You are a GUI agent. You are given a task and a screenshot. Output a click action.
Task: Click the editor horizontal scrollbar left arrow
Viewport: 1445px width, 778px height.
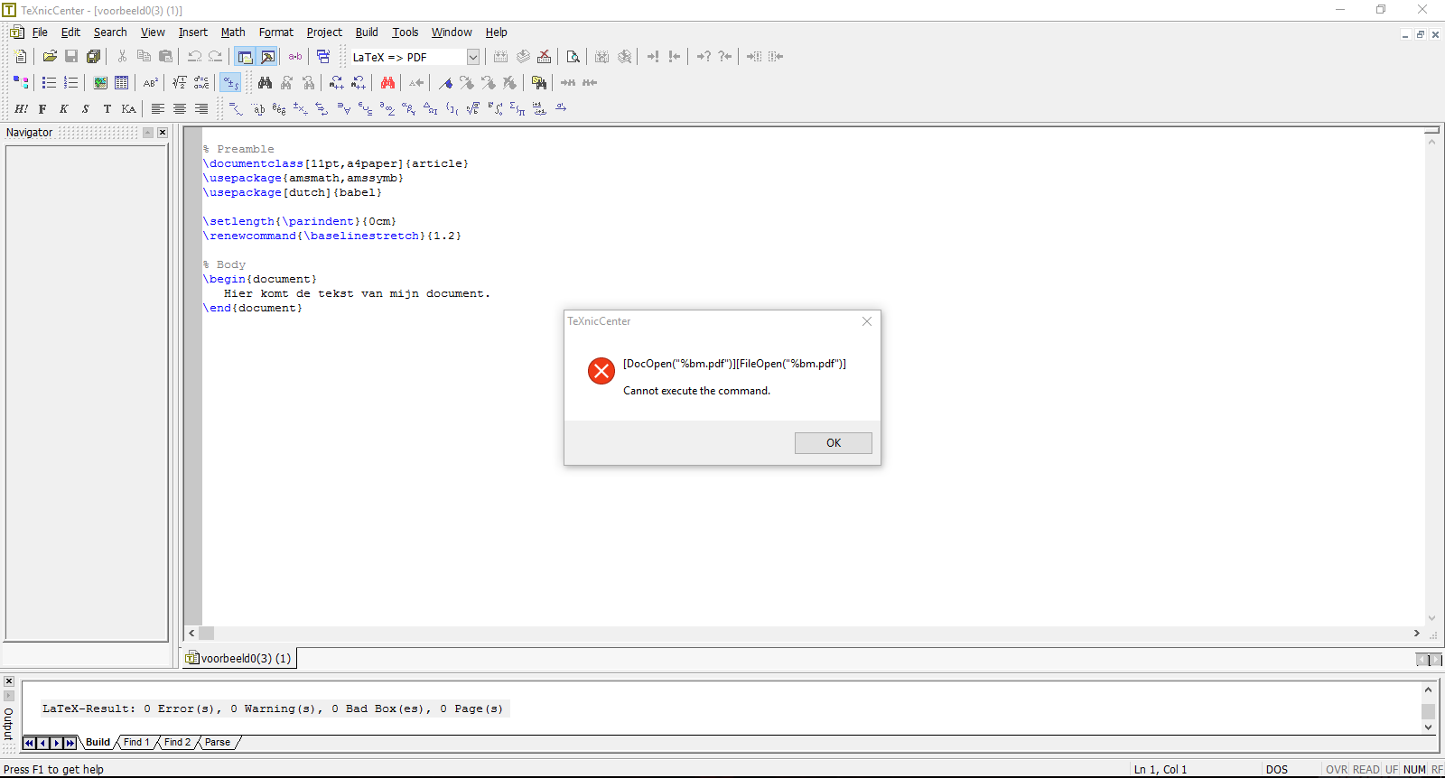click(191, 634)
